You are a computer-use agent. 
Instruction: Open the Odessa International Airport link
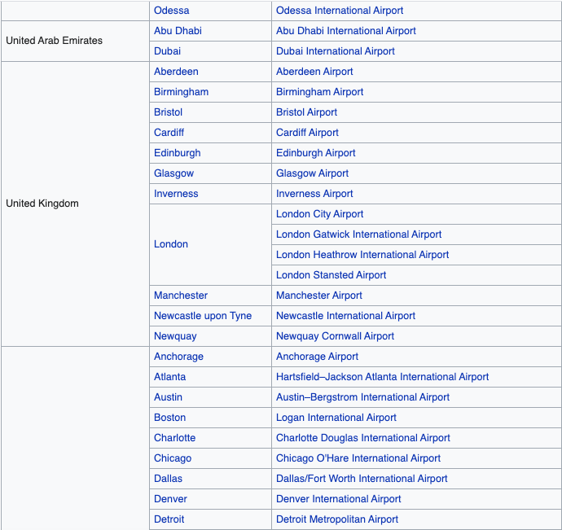click(339, 11)
